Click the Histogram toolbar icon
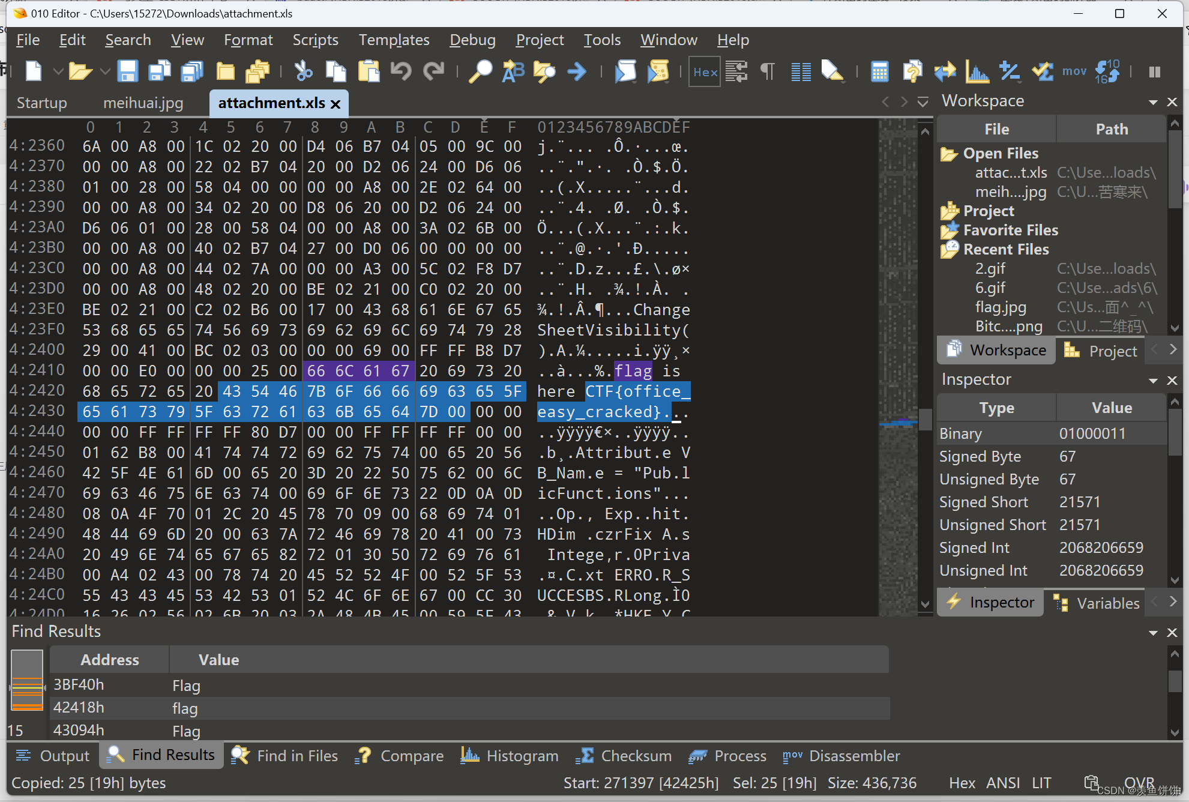The image size is (1189, 802). 977,71
